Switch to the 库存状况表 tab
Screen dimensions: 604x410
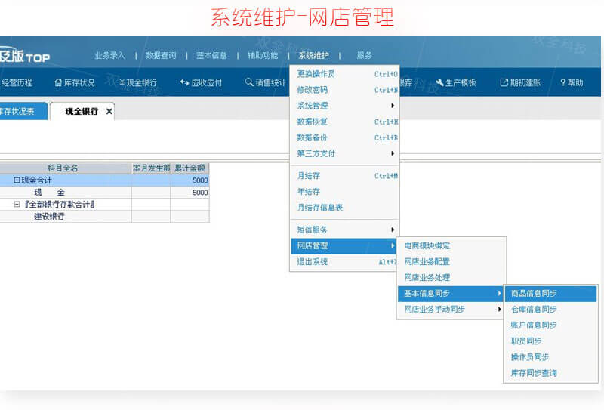point(23,111)
